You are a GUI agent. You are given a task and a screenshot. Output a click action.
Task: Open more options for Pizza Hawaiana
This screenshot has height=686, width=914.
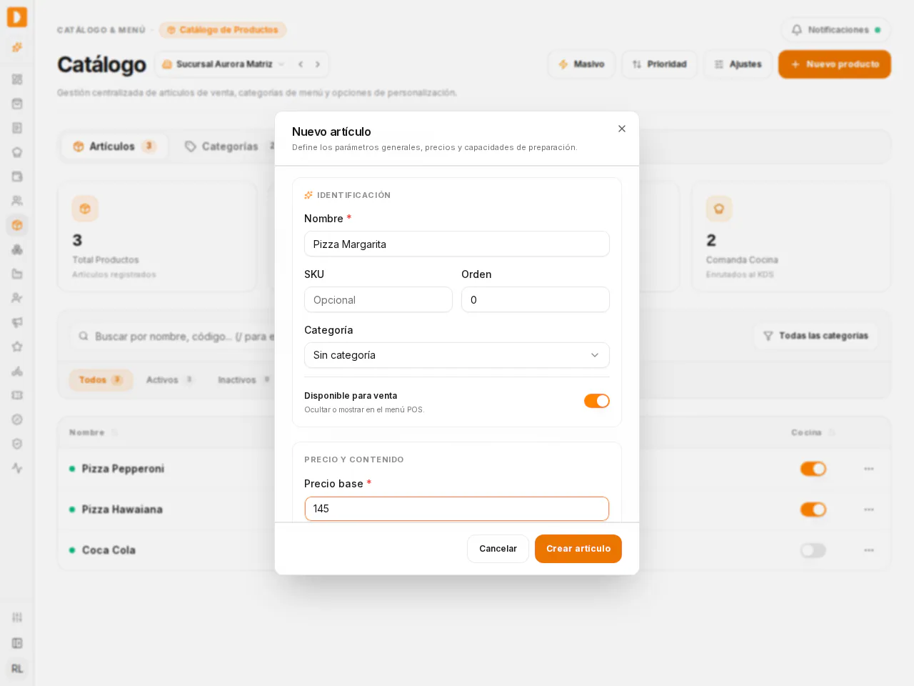[869, 509]
